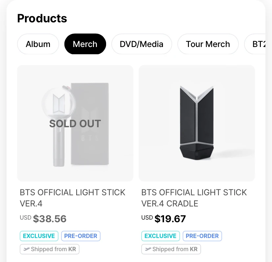Select the Album category tab
This screenshot has height=262, width=272.
point(38,44)
